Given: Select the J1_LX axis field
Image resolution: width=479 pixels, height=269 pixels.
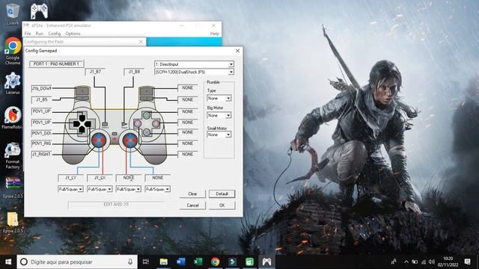Looking at the screenshot, I should 100,178.
